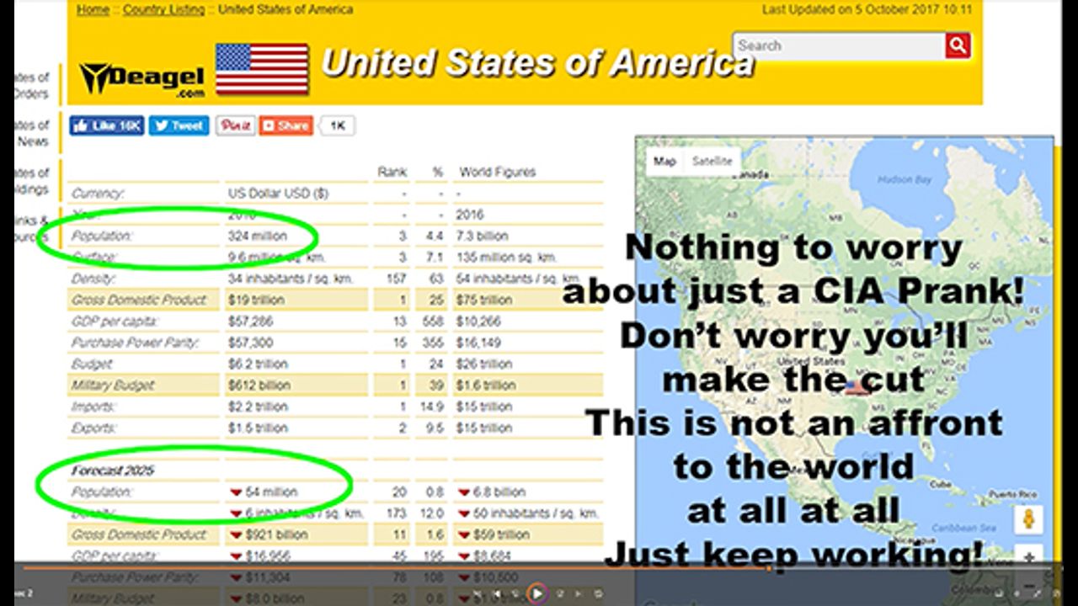The width and height of the screenshot is (1078, 606).
Task: Click into the Search input field
Action: [x=837, y=45]
